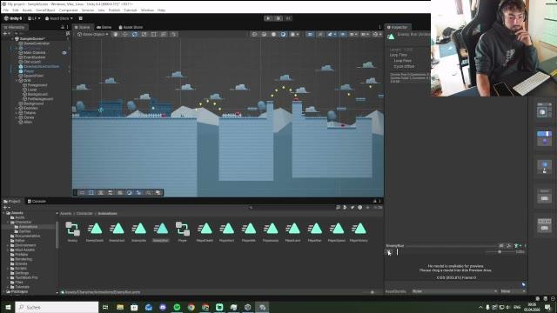Select the PlayerVictory animation clip
This screenshot has height=313, width=557.
point(359,232)
